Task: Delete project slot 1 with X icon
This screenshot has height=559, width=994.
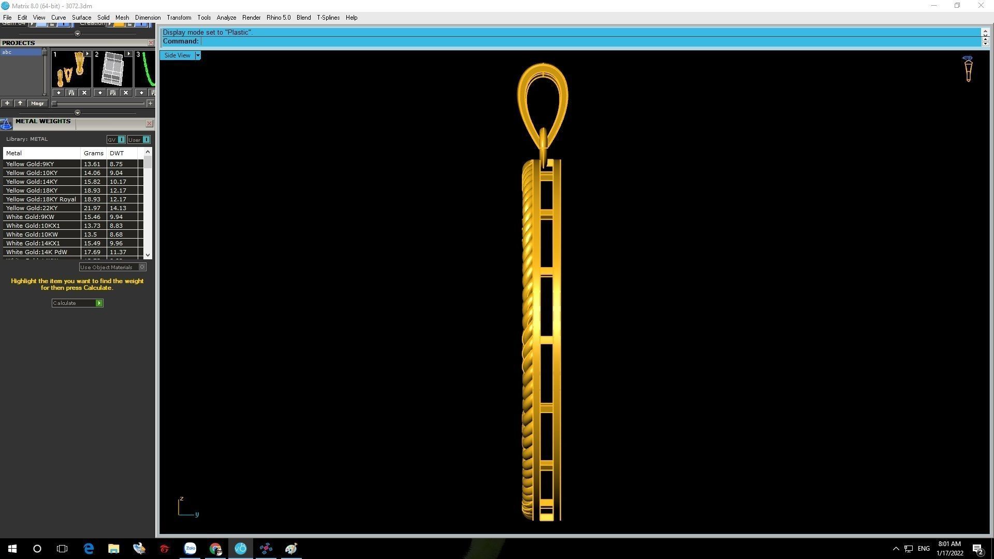Action: [84, 93]
